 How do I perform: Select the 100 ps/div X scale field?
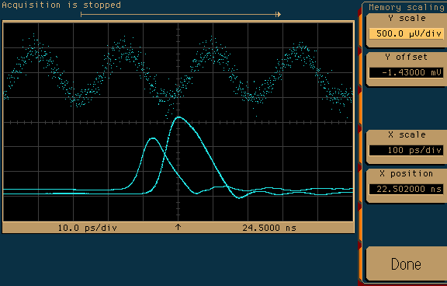(x=406, y=150)
